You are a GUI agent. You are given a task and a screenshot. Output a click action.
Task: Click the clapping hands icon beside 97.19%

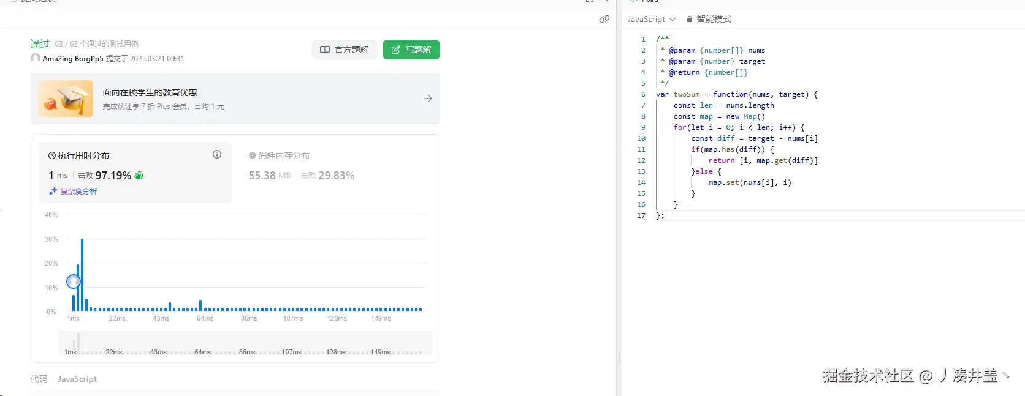pyautogui.click(x=139, y=176)
